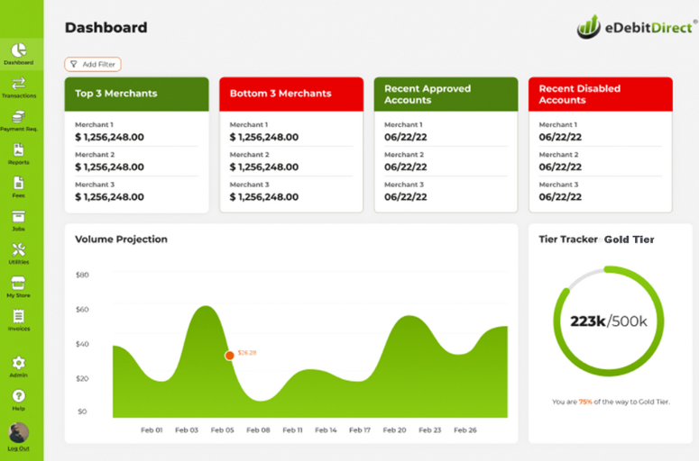Select the Fees sidebar icon
Screen dimensions: 699x461
(19, 185)
